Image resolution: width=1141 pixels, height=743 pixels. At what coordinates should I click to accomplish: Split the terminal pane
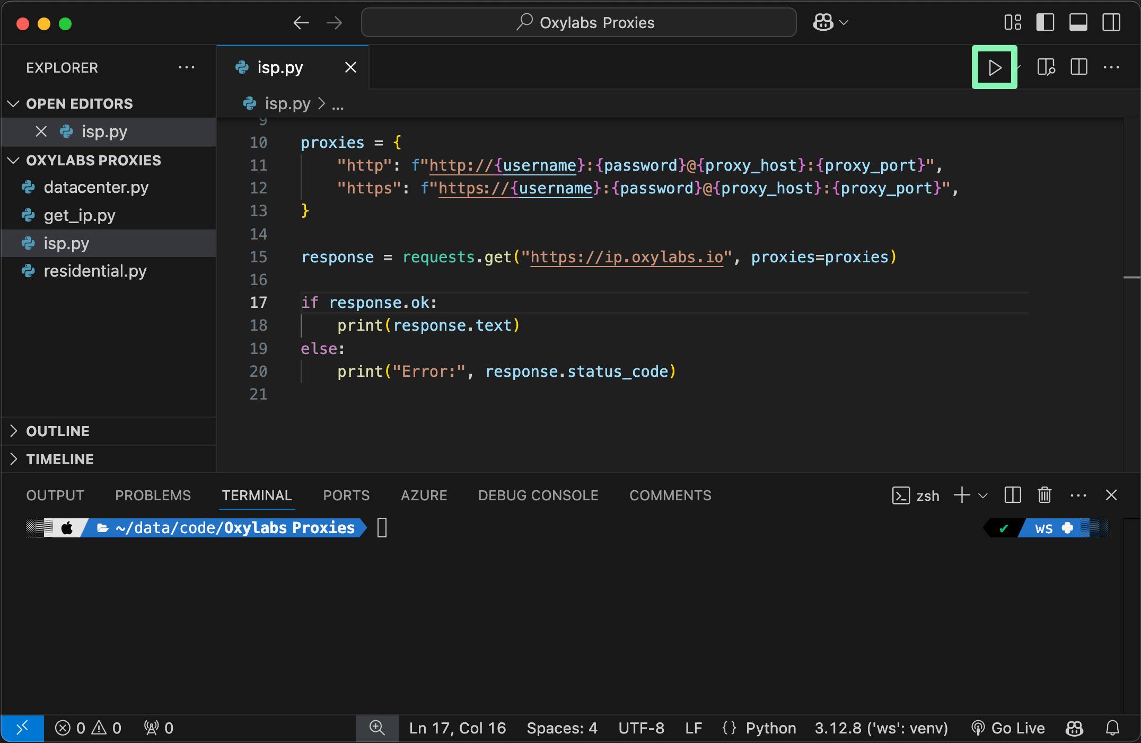click(x=1012, y=496)
